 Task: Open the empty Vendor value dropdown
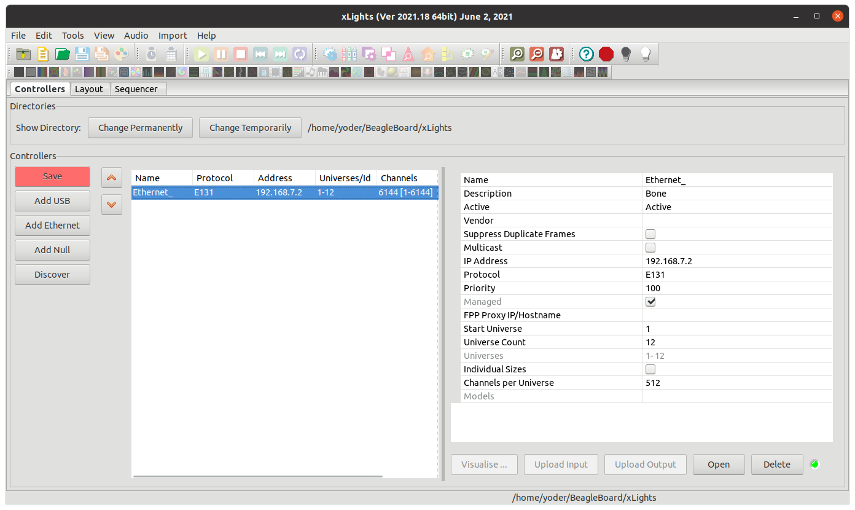click(x=736, y=221)
